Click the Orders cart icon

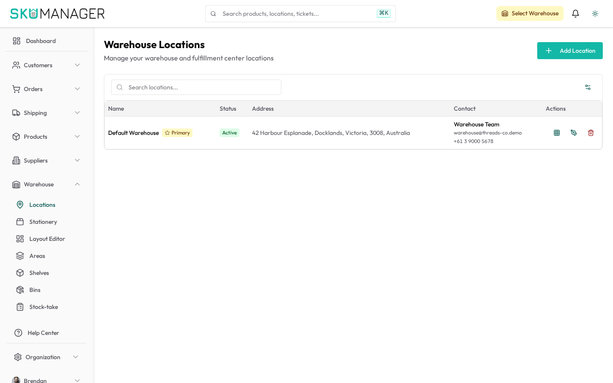[16, 89]
